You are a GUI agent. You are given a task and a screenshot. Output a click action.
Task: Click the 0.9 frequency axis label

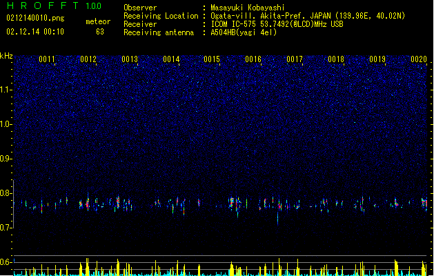coord(6,159)
